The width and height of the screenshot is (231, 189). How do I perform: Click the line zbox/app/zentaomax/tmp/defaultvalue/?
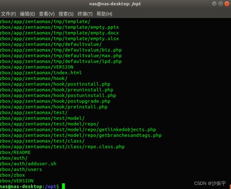(x=51, y=44)
